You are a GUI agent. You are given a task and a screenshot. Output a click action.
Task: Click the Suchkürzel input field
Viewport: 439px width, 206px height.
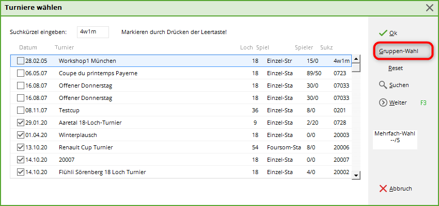click(x=93, y=32)
